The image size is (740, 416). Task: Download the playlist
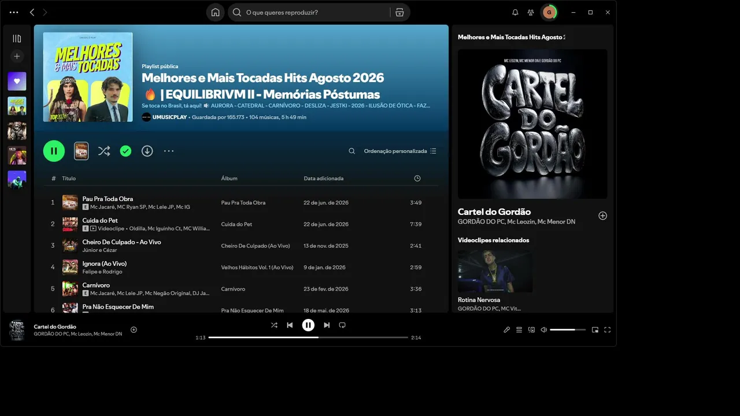pos(147,151)
